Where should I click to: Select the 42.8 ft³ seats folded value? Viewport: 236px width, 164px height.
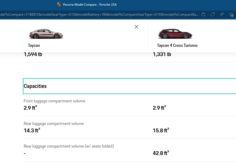[161, 153]
